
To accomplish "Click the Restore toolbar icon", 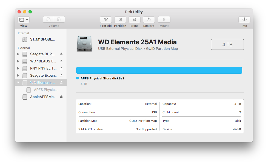I will tap(149, 19).
